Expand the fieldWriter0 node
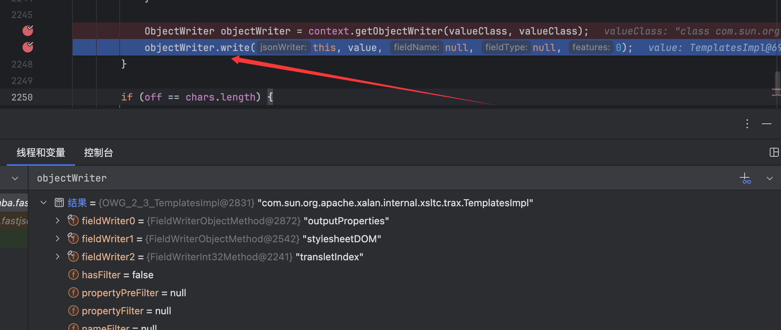 point(57,221)
